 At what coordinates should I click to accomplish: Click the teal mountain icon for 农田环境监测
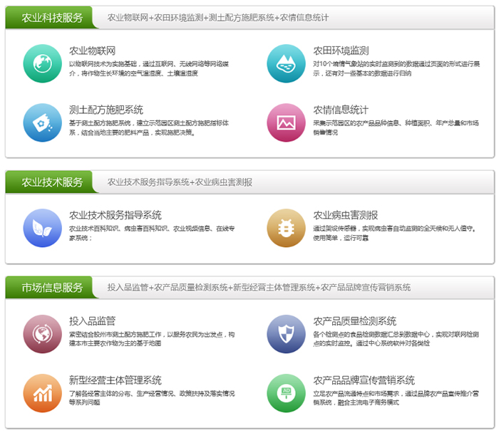286,63
